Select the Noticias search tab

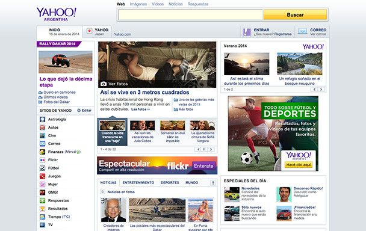tap(176, 4)
